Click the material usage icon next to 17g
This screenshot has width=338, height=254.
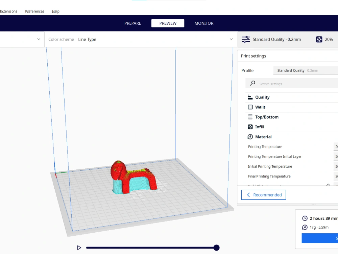[x=305, y=227]
